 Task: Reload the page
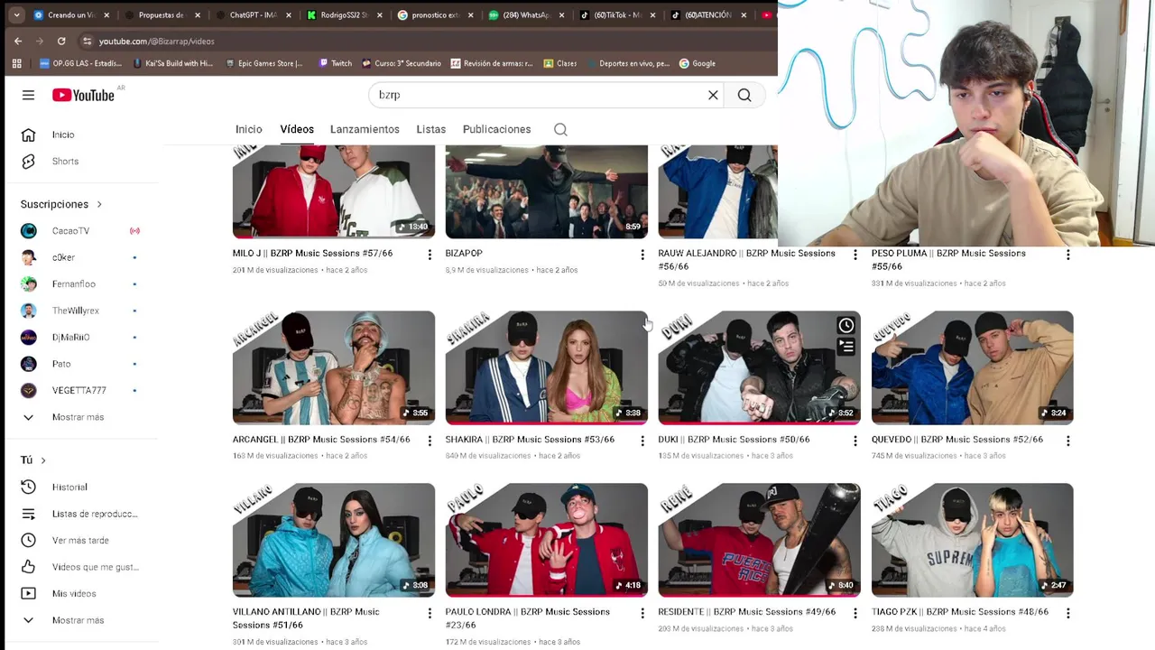tap(61, 41)
